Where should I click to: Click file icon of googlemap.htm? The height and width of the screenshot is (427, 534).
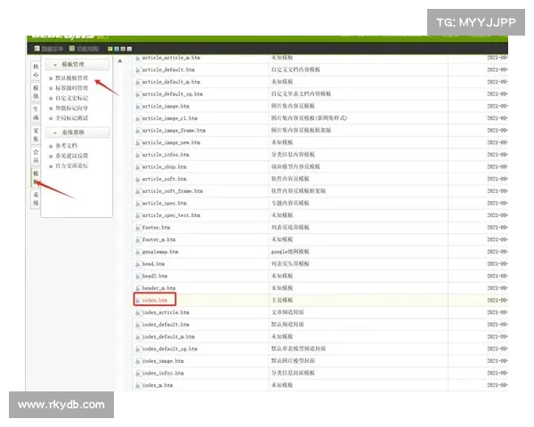138,253
